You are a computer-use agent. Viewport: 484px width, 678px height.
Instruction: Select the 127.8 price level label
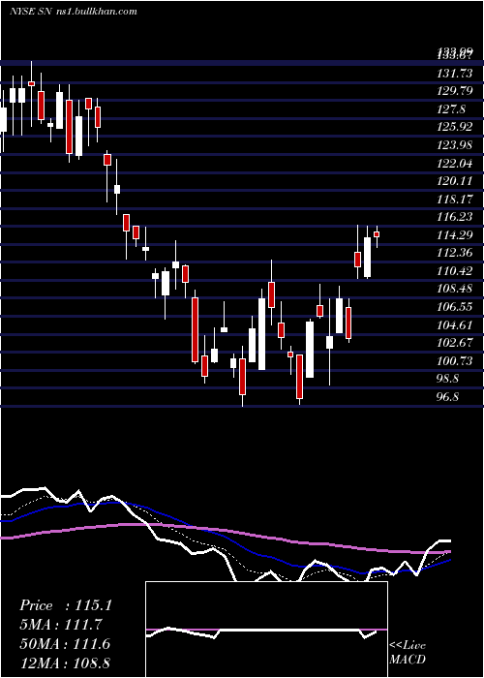click(451, 109)
